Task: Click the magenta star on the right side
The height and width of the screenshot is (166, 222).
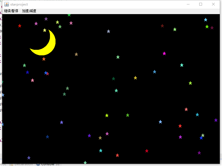Action: (x=164, y=54)
